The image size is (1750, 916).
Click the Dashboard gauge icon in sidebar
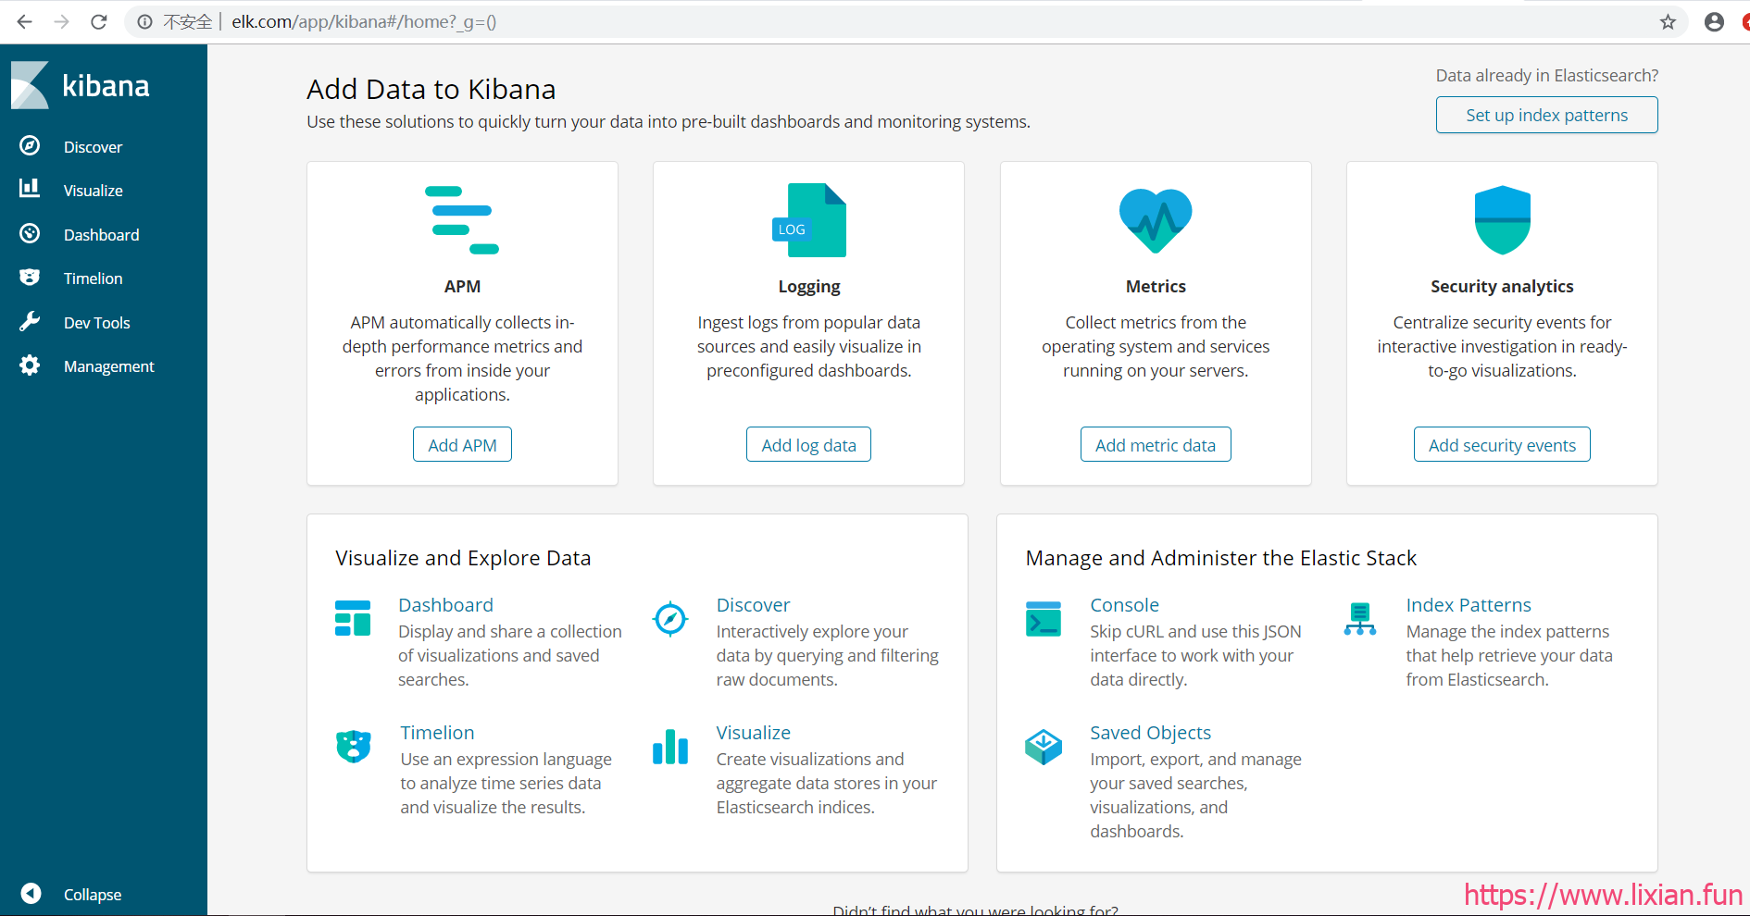click(x=30, y=233)
